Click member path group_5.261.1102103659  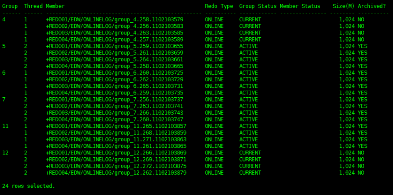coord(115,53)
